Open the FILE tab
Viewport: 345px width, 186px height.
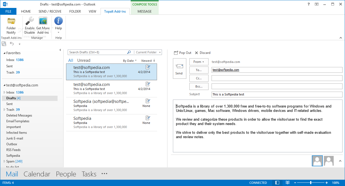(8, 11)
